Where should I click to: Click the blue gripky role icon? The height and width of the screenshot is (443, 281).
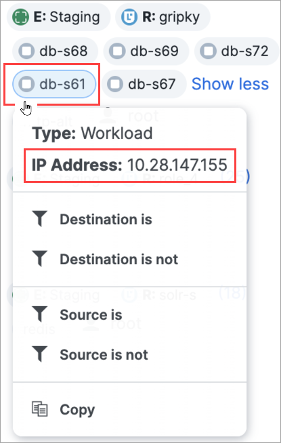coord(129,17)
